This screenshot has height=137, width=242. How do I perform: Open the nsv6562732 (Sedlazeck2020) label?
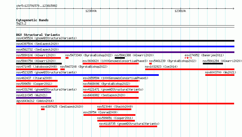click(x=38, y=49)
